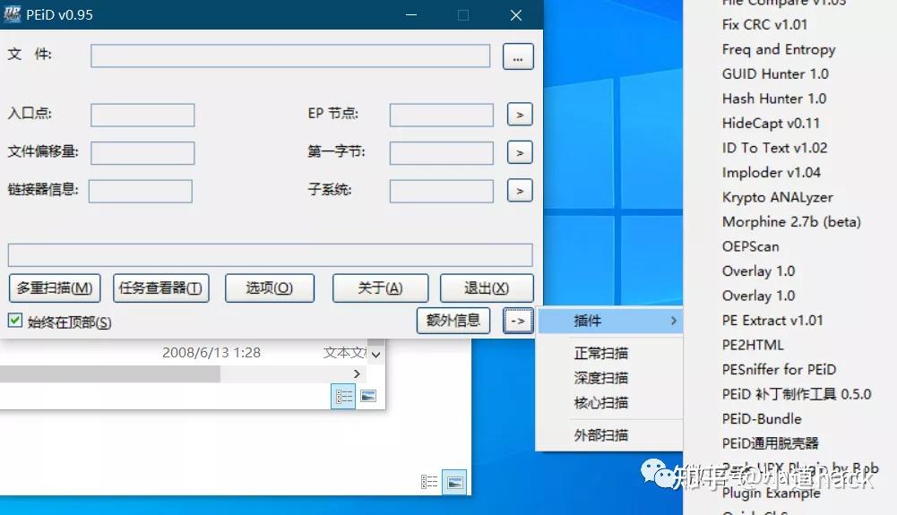Screen dimensions: 897x515
Task: Run PESniffer for PEiD plugin
Action: click(x=779, y=369)
